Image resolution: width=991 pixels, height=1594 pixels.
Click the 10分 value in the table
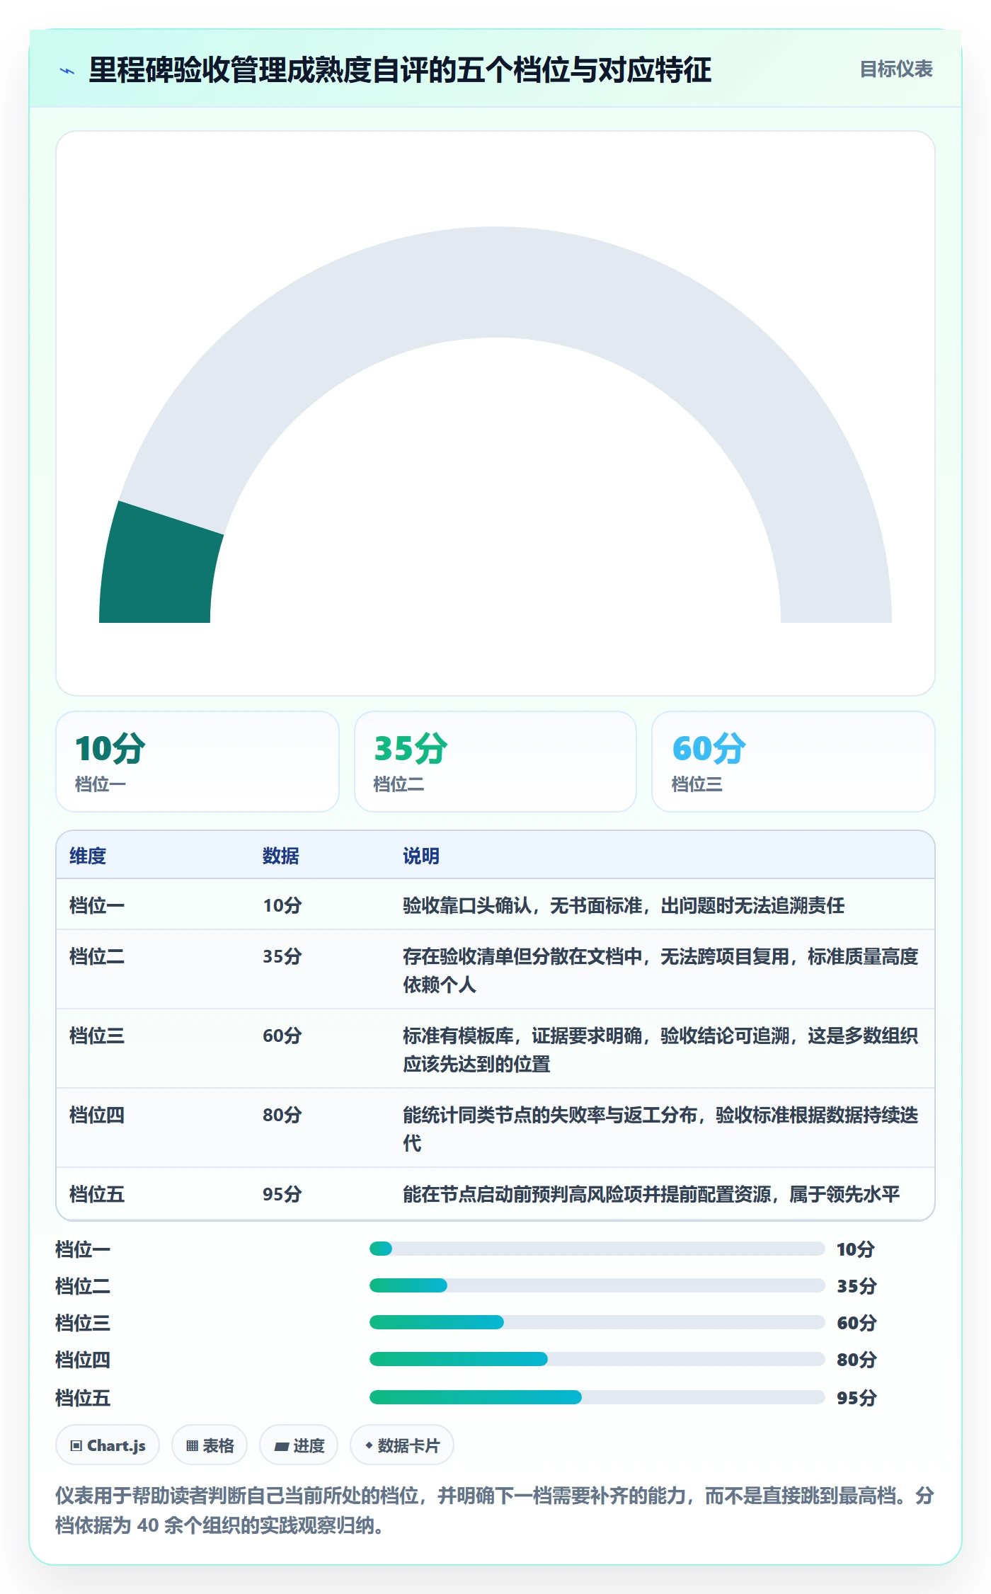282,905
